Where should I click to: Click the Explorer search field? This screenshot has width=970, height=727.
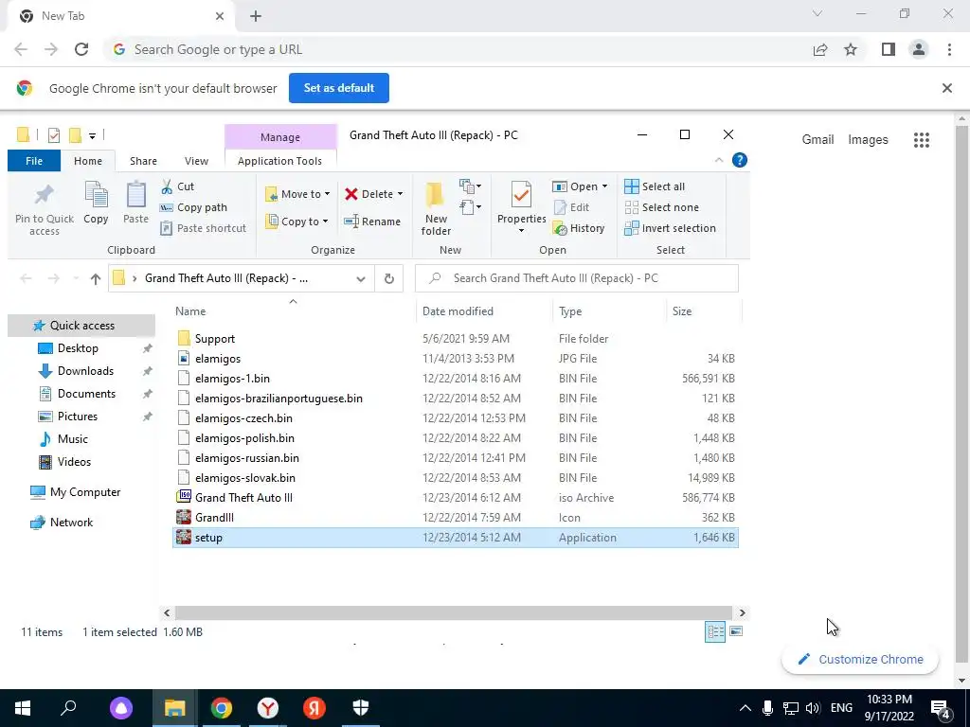(577, 279)
